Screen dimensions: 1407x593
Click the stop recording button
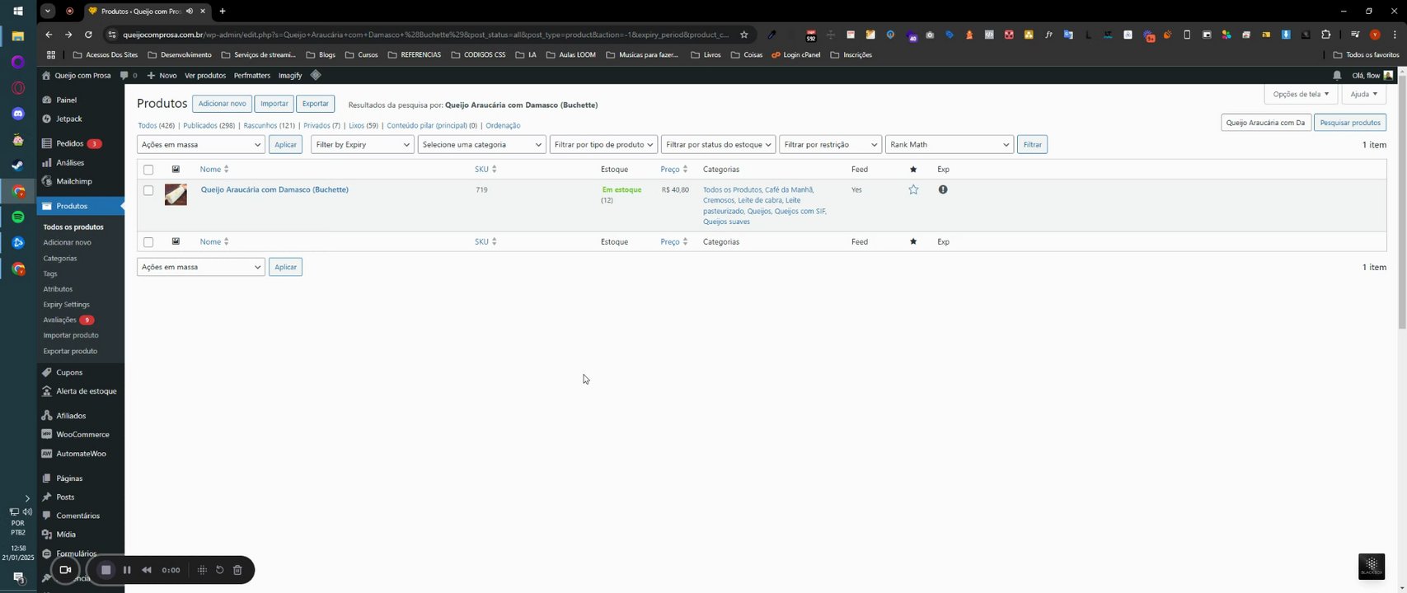coord(106,570)
